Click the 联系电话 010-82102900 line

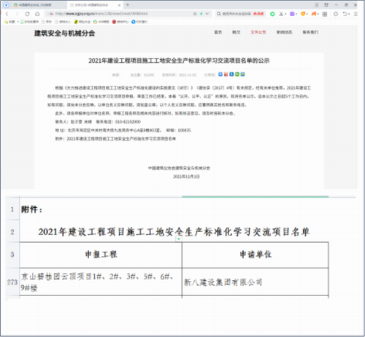118,122
